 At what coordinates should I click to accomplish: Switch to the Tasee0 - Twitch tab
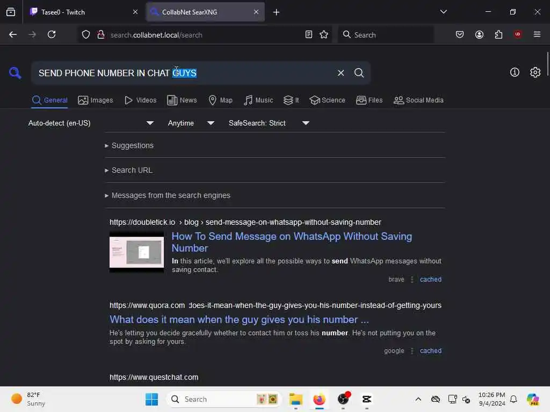pos(83,12)
